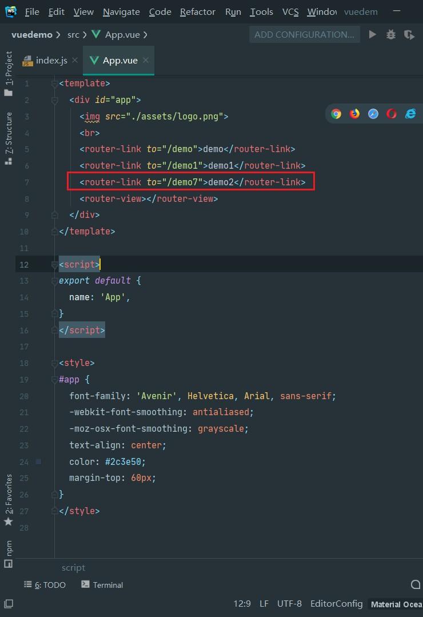The height and width of the screenshot is (617, 423).
Task: Click the font-family declaration line
Action: [202, 396]
